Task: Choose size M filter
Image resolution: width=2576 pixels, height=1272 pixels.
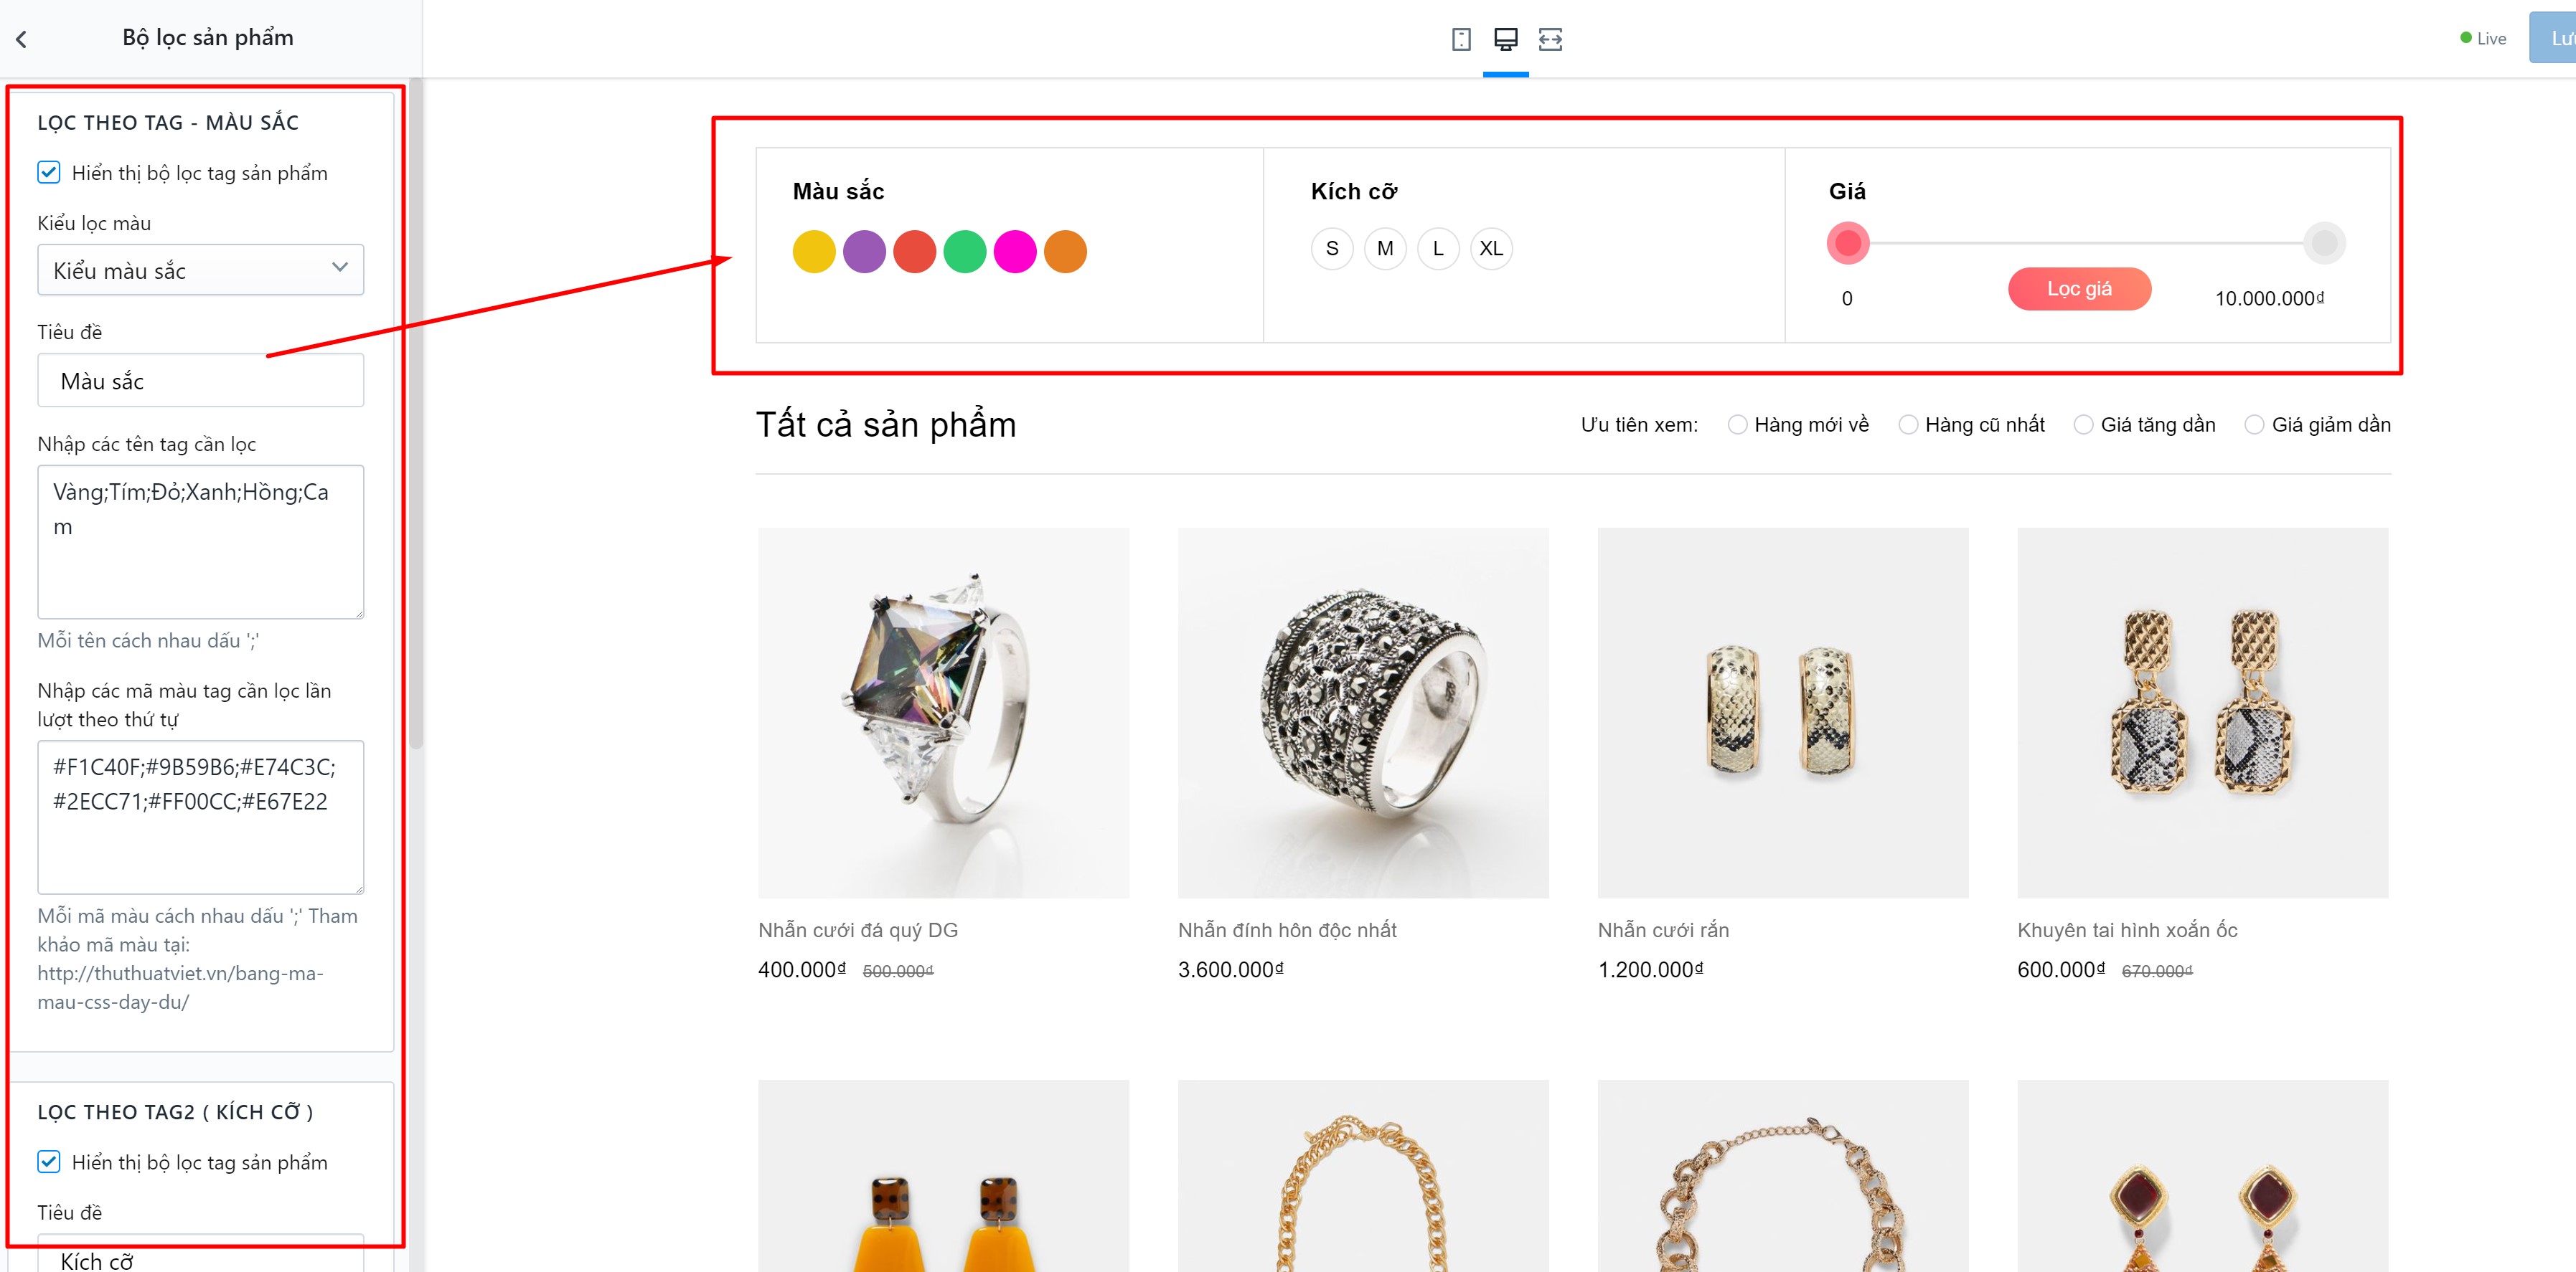Action: point(1385,248)
